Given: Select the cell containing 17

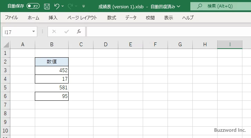Looking at the screenshot, I should pos(52,79).
